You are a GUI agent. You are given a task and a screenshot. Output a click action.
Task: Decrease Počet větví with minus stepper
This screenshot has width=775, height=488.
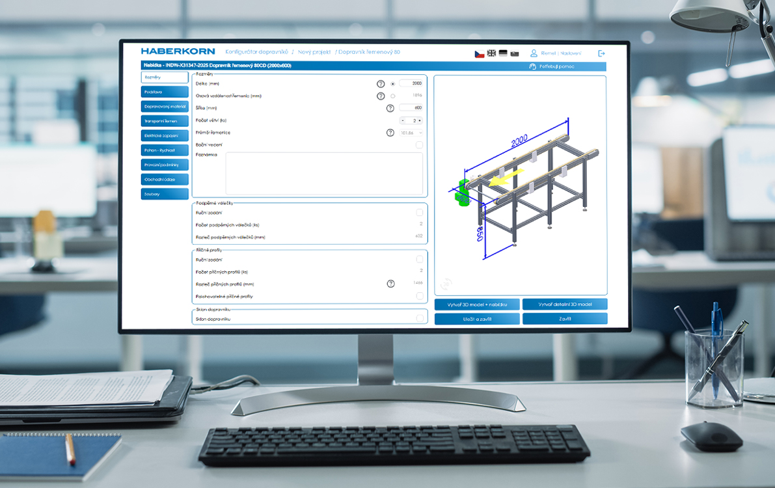point(403,120)
